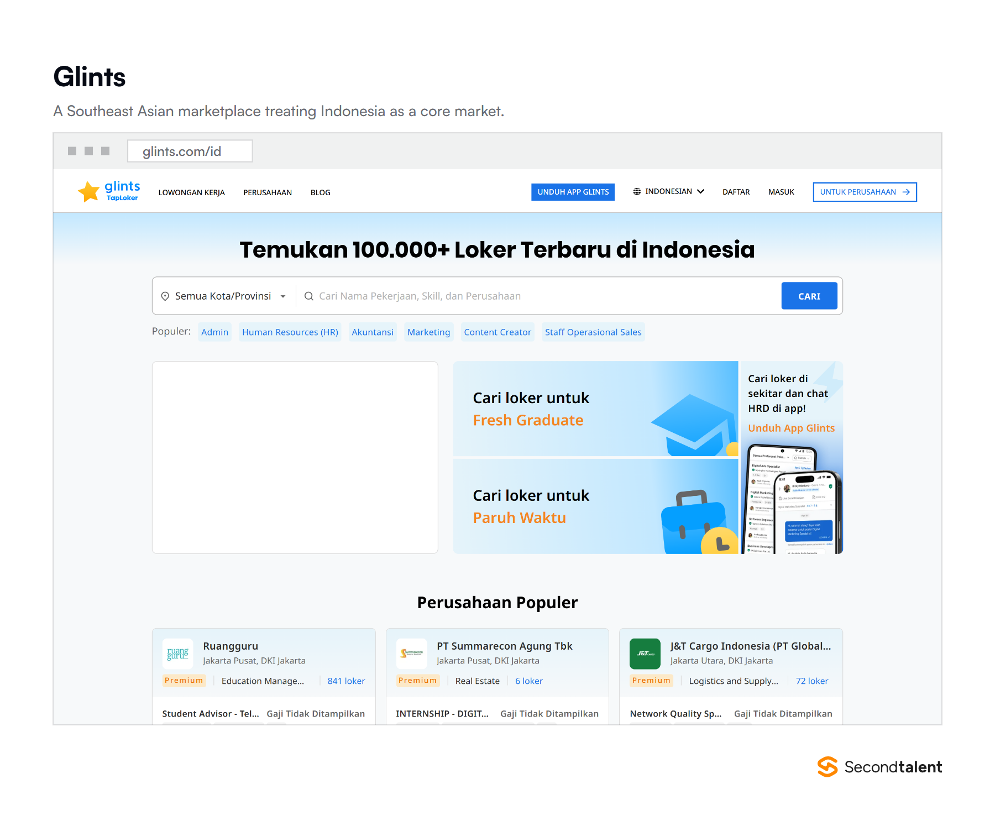The width and height of the screenshot is (995, 826).
Task: Click the Perusahaan Populer heading
Action: click(x=498, y=602)
